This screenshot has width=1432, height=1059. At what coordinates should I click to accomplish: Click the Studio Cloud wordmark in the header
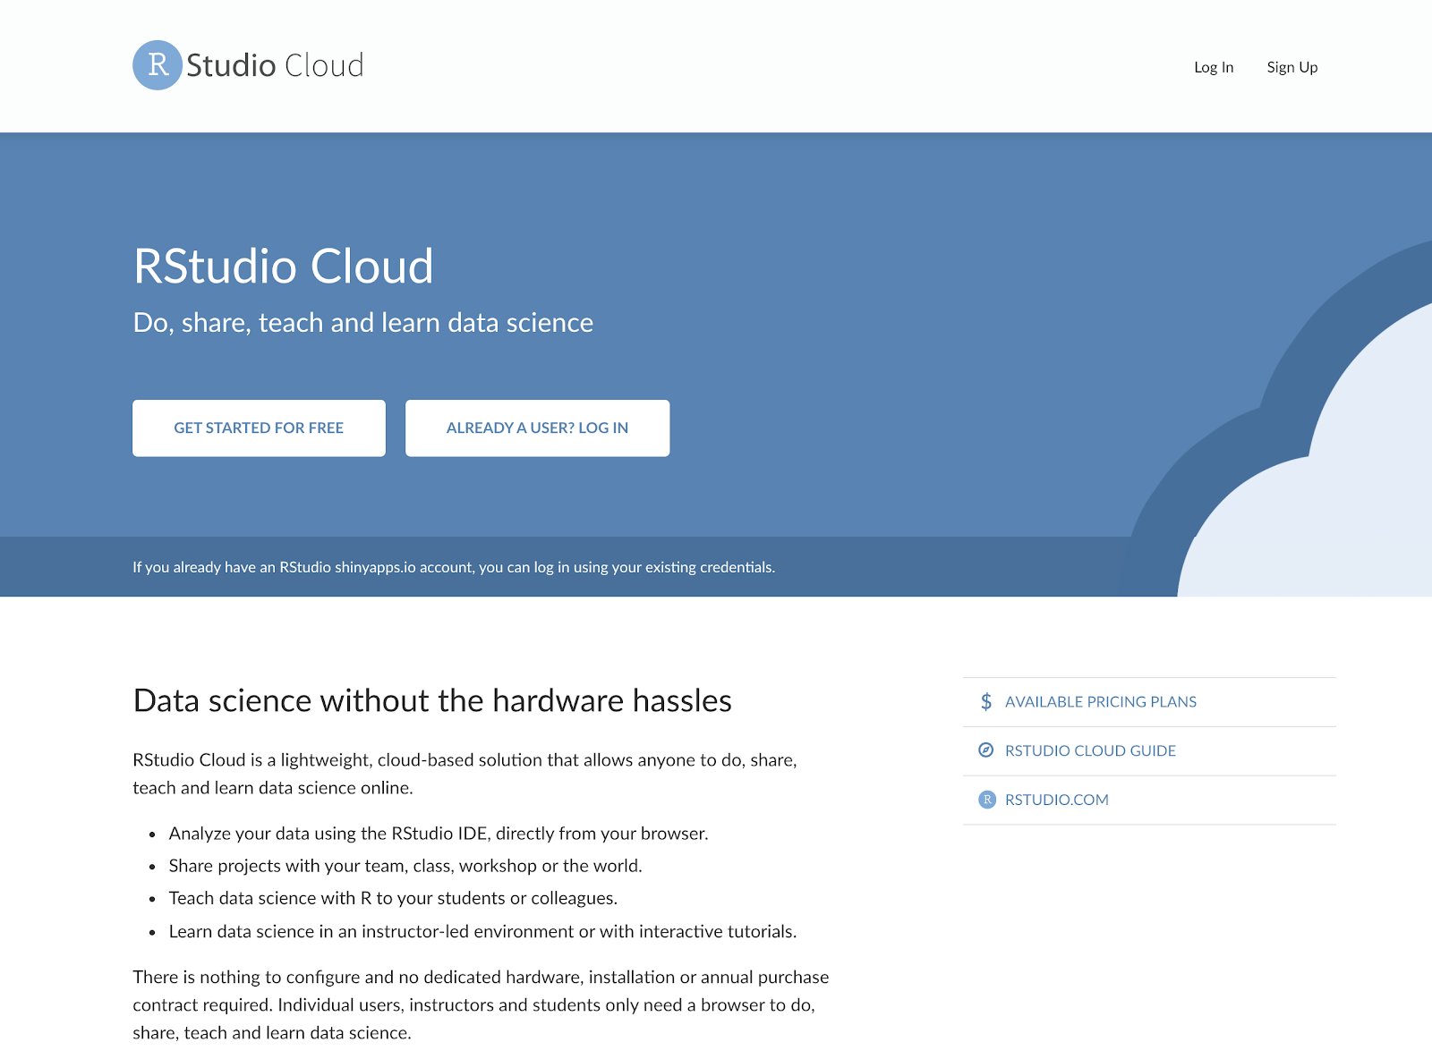(x=275, y=65)
